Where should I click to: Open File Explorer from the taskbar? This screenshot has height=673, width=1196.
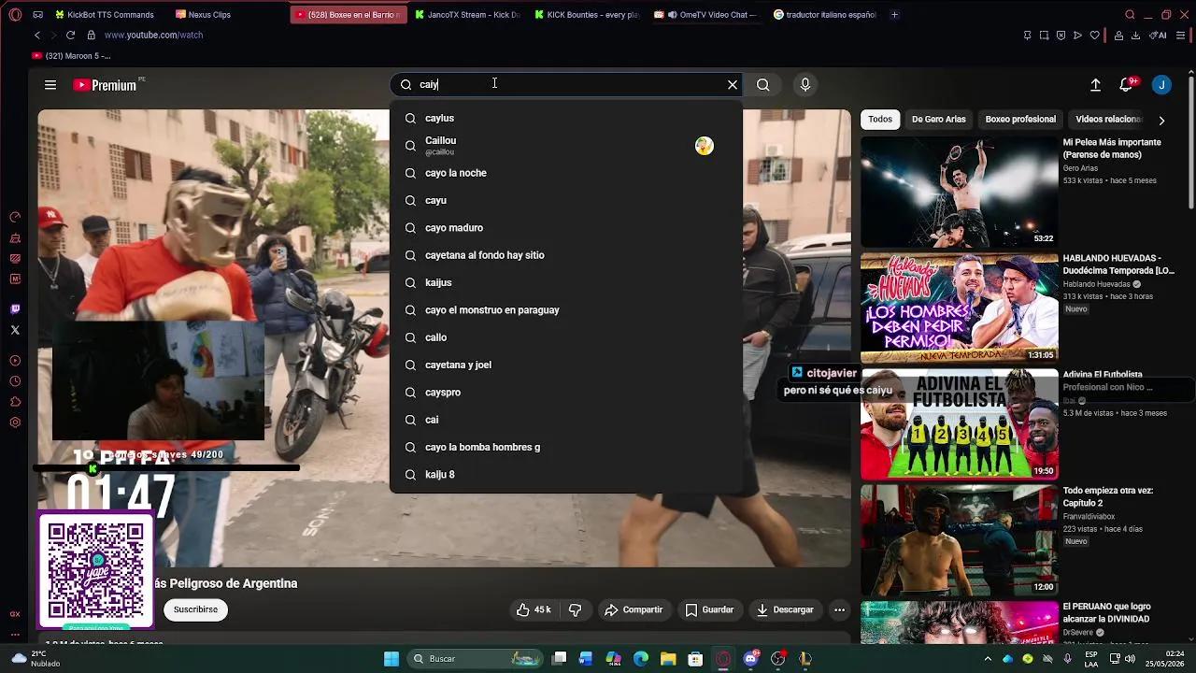pyautogui.click(x=668, y=659)
